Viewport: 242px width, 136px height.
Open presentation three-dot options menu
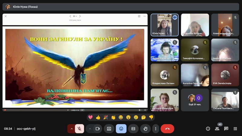tap(145, 16)
